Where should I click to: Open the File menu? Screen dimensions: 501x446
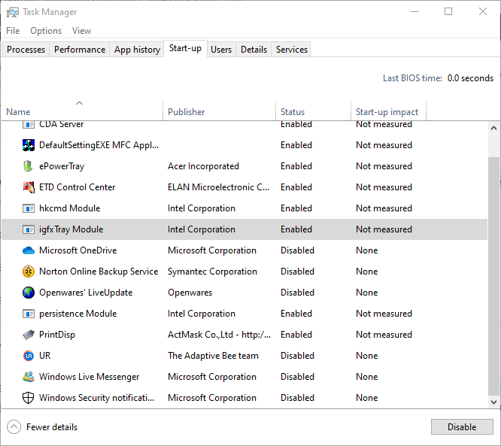tap(13, 31)
